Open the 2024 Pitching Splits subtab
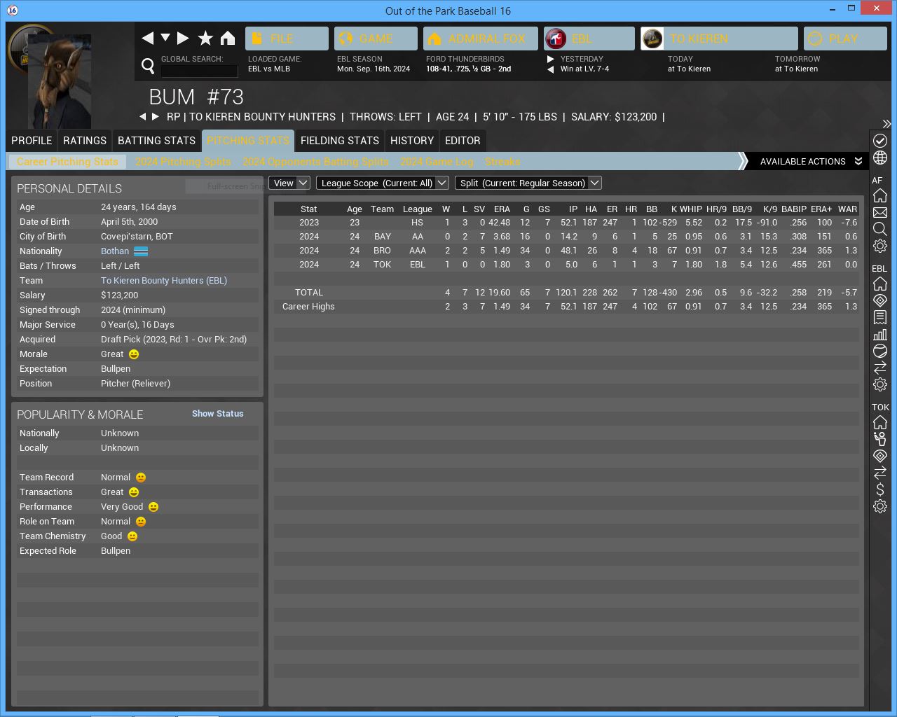This screenshot has width=897, height=717. (x=183, y=162)
